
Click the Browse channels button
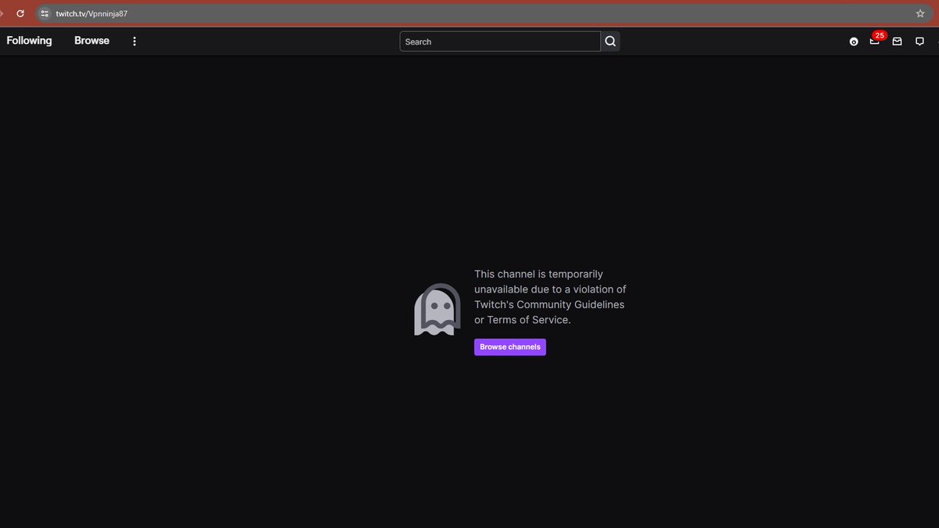[x=510, y=347]
